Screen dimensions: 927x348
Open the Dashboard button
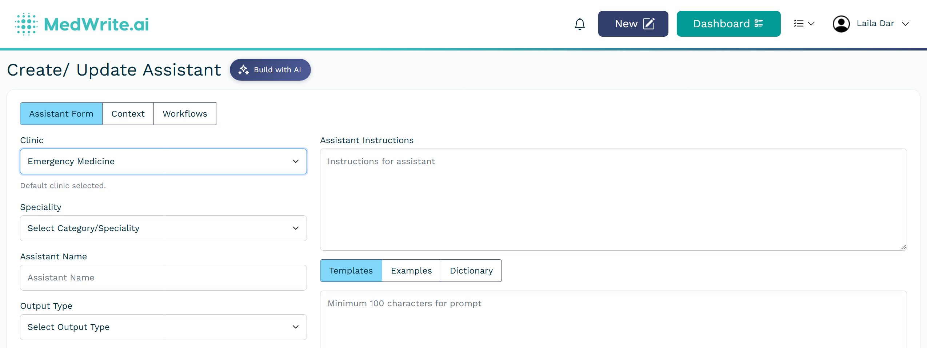point(728,24)
